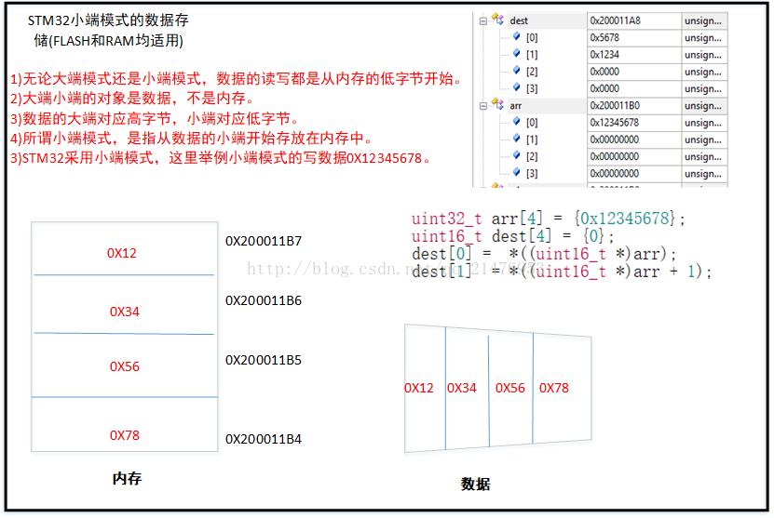Image resolution: width=774 pixels, height=518 pixels.
Task: Click red note 3)数据的大端对应高字节
Action: click(155, 118)
